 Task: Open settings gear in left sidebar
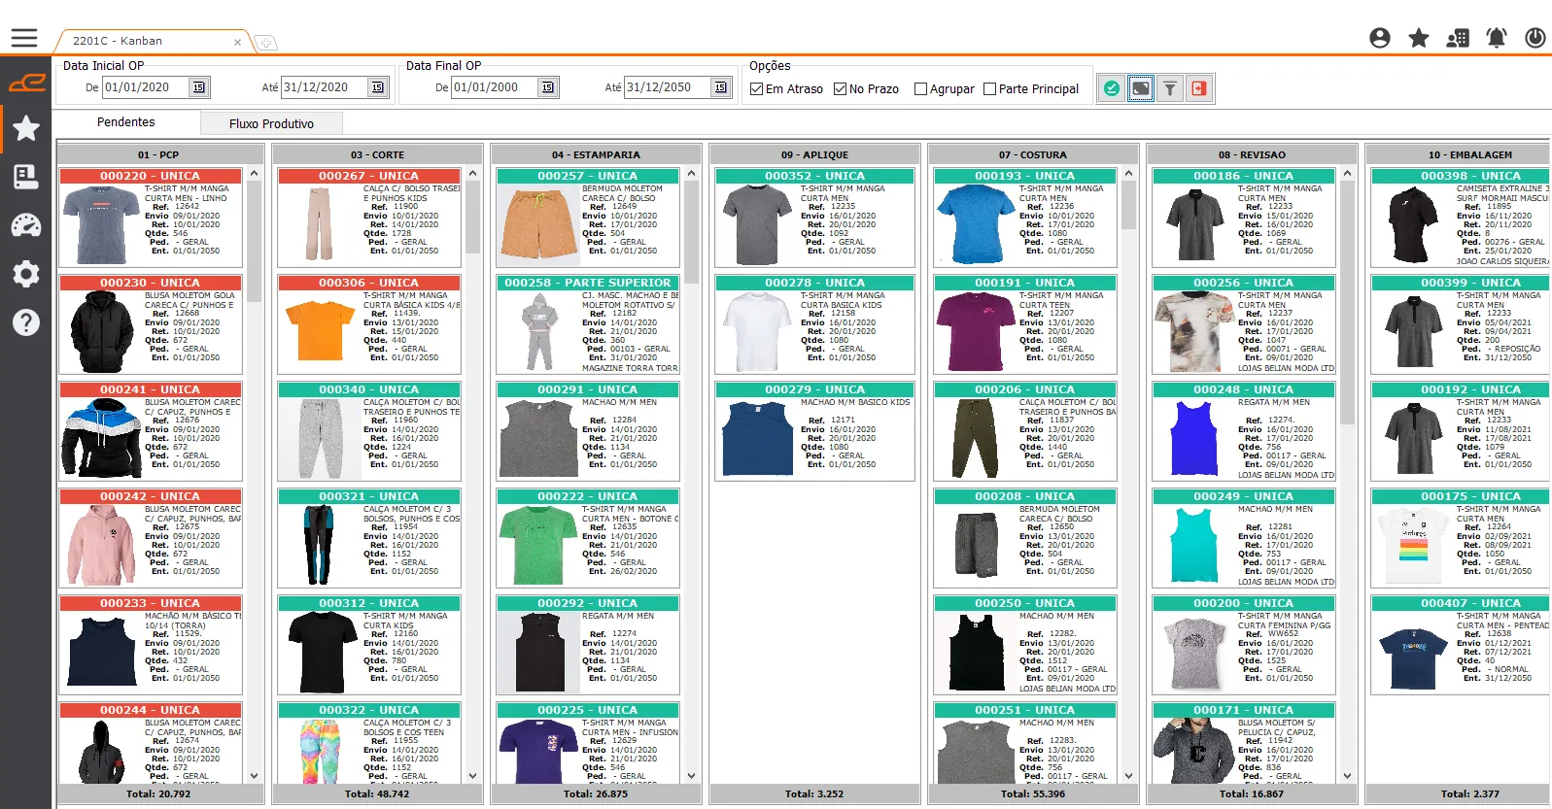[x=26, y=274]
